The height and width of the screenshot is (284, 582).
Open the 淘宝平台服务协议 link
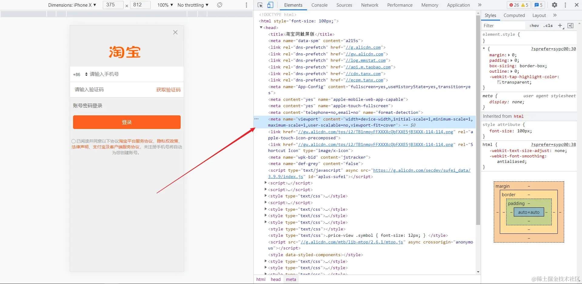(136, 141)
